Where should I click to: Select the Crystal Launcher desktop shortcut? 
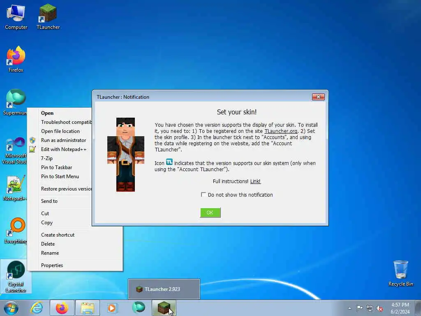16,276
